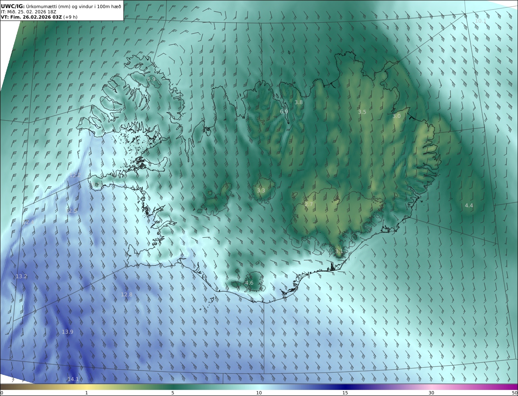
Task: Click the 'UWC/IG:' label in the header
Action: click(13, 6)
